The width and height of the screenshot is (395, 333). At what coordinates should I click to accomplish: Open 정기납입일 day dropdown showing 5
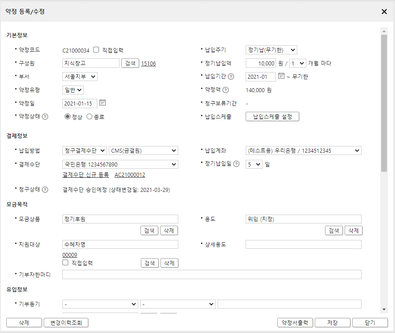[x=254, y=164]
